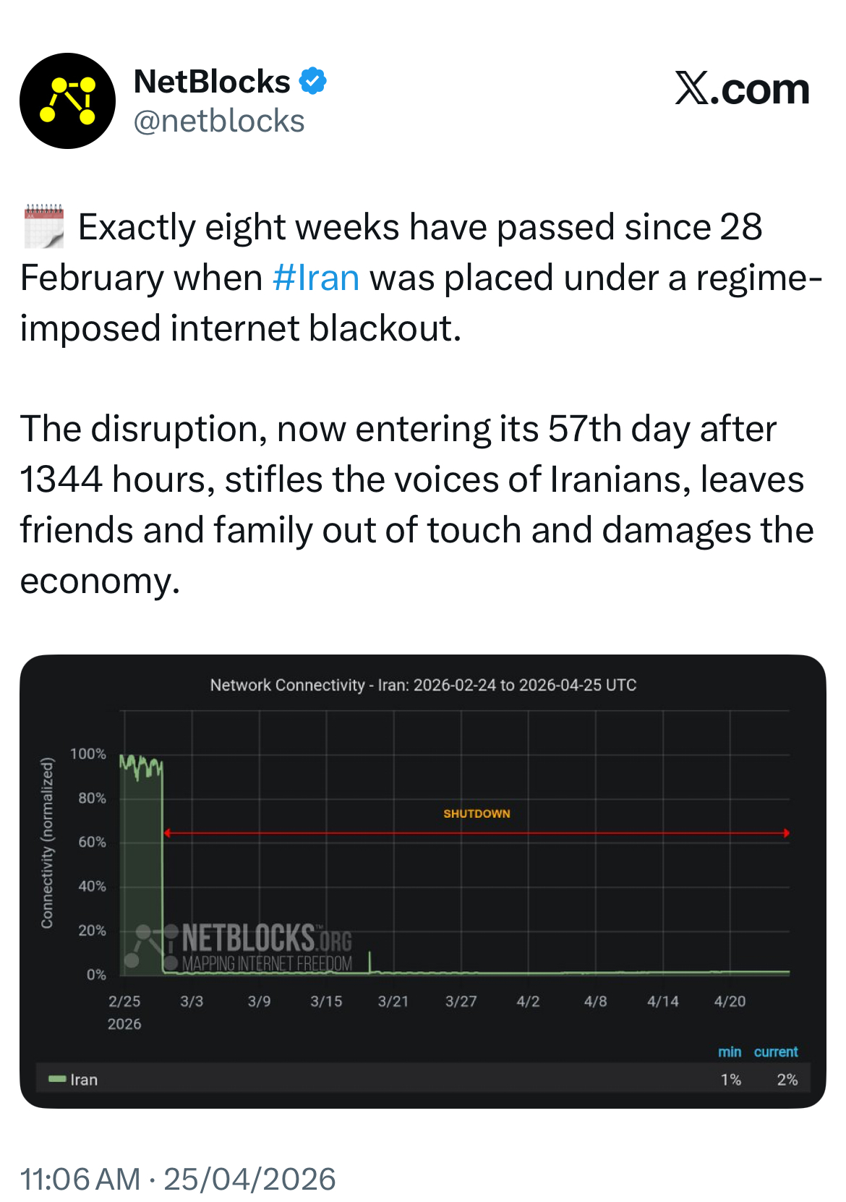This screenshot has height=1202, width=846.
Task: Click the tweet timestamp 11:06 AM
Action: click(x=80, y=1179)
